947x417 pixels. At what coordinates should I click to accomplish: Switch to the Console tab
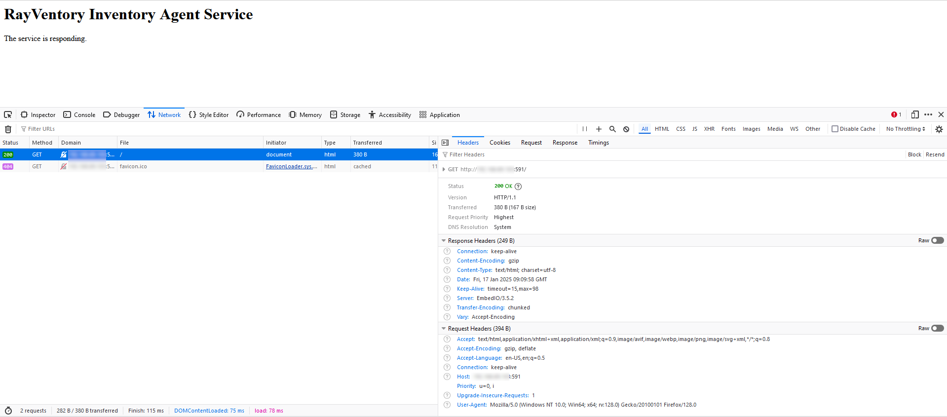click(x=79, y=115)
